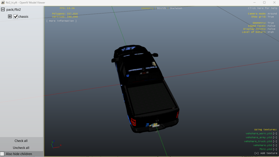Click the OpenIV app icon in title bar

coord(3,3)
